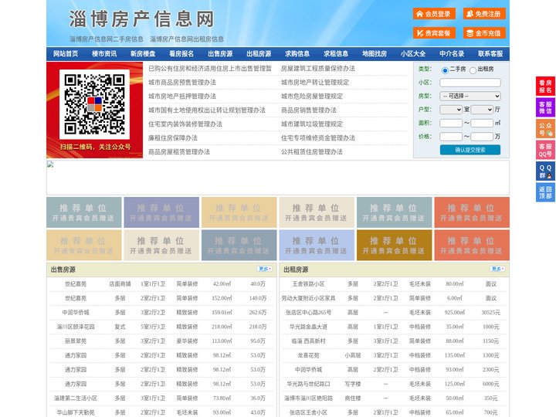Click the 确认提交搜索 search button
The height and width of the screenshot is (417, 556).
pyautogui.click(x=470, y=150)
